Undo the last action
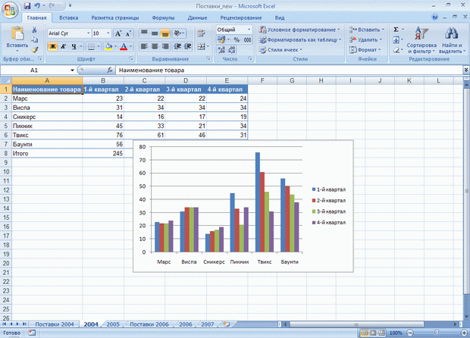Viewport: 470px width, 338px height. point(37,6)
